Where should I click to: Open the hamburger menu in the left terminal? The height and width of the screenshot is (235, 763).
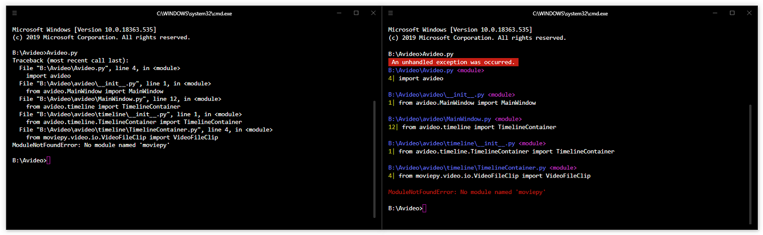coord(14,13)
